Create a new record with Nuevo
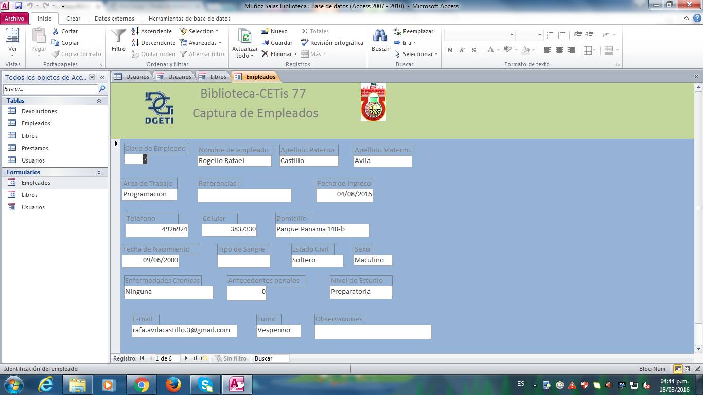Viewport: 703px width, 395px height. pos(274,31)
